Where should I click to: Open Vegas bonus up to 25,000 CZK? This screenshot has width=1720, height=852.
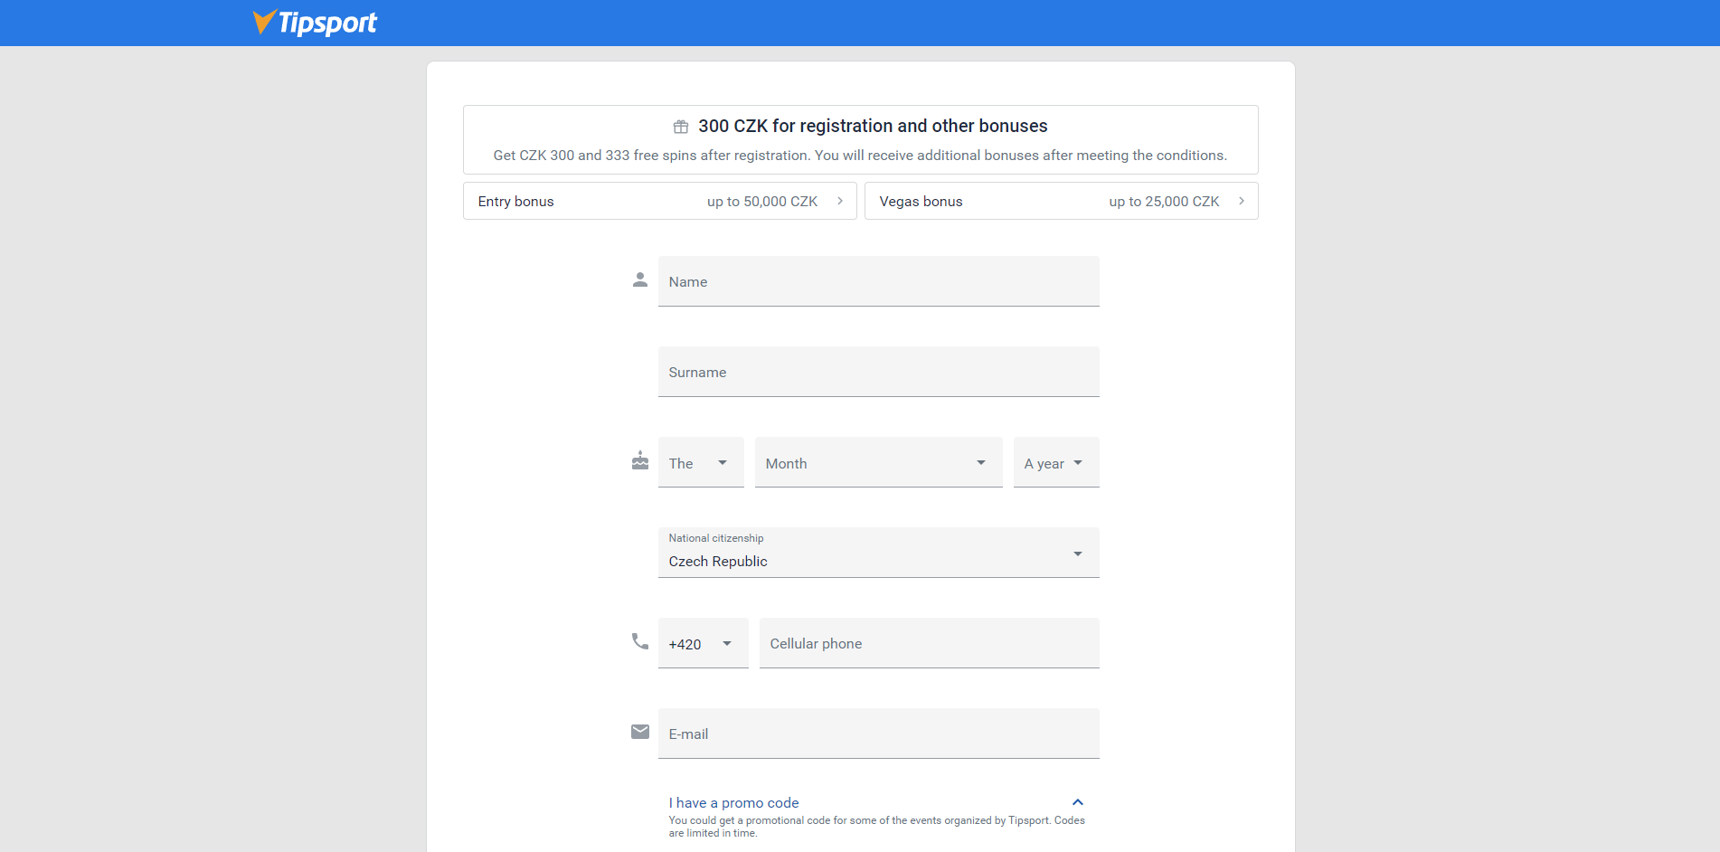click(x=1062, y=201)
